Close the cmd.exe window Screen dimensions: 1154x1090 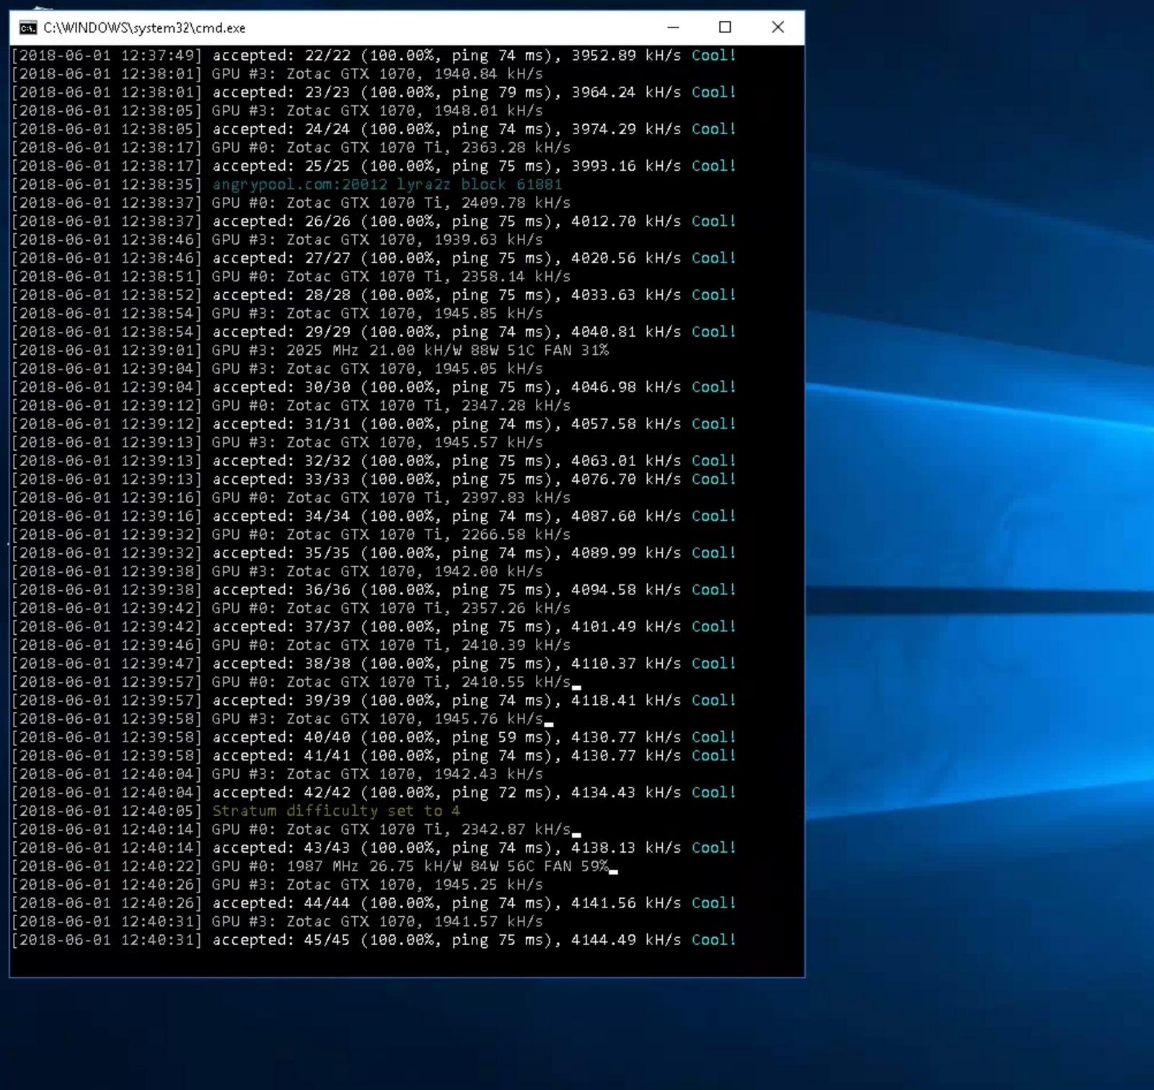(x=778, y=27)
